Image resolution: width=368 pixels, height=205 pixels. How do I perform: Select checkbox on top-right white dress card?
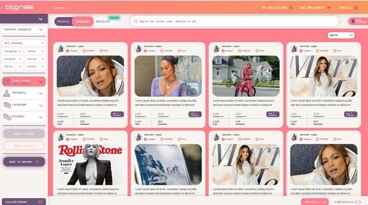coord(355,47)
